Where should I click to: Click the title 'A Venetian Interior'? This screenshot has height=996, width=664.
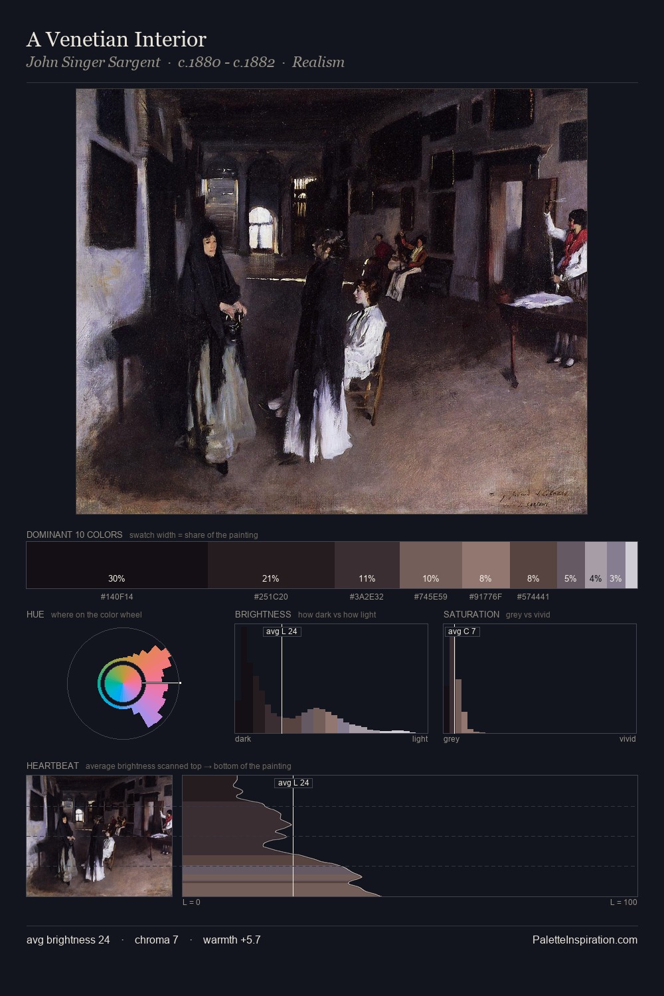(116, 39)
